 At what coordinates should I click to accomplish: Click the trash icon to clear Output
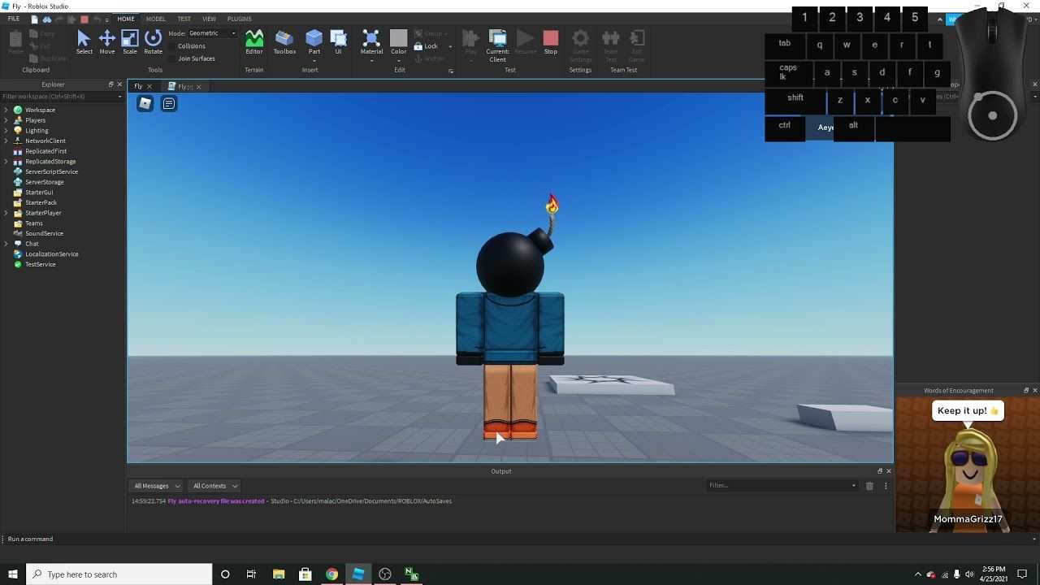click(869, 486)
